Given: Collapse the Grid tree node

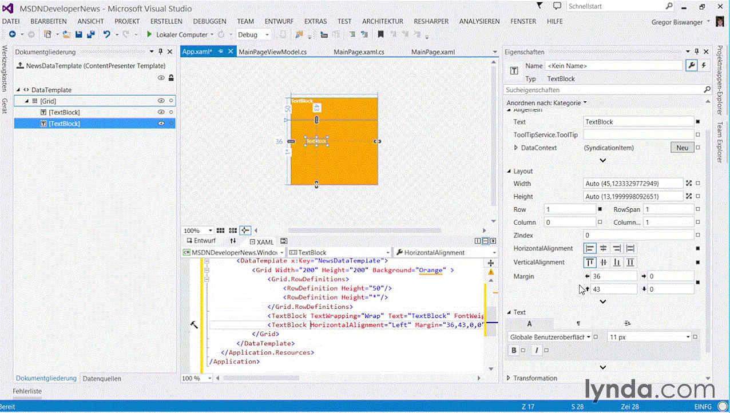Looking at the screenshot, I should coord(26,101).
